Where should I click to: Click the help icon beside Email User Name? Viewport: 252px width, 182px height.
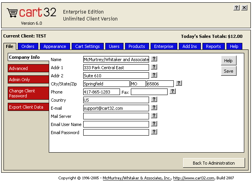pyautogui.click(x=154, y=124)
